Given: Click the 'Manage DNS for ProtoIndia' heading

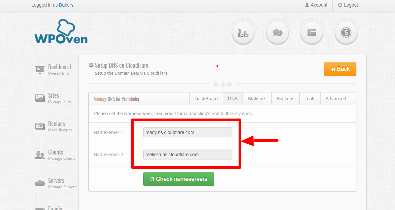Looking at the screenshot, I should (x=116, y=99).
